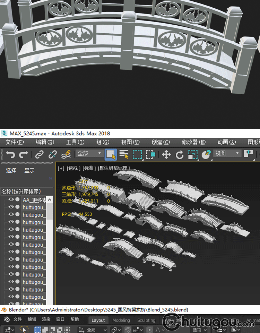Choose the Select and Move tool

(x=166, y=154)
